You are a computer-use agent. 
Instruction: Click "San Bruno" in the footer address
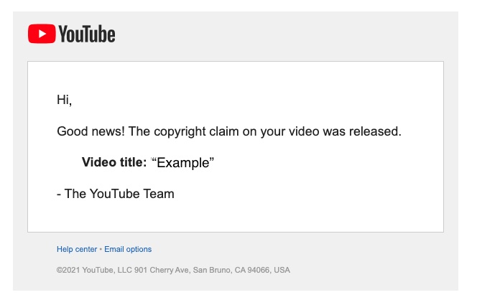click(212, 270)
